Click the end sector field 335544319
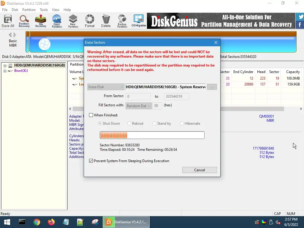Image resolution: width=304 pixels, height=228 pixels. click(x=176, y=96)
